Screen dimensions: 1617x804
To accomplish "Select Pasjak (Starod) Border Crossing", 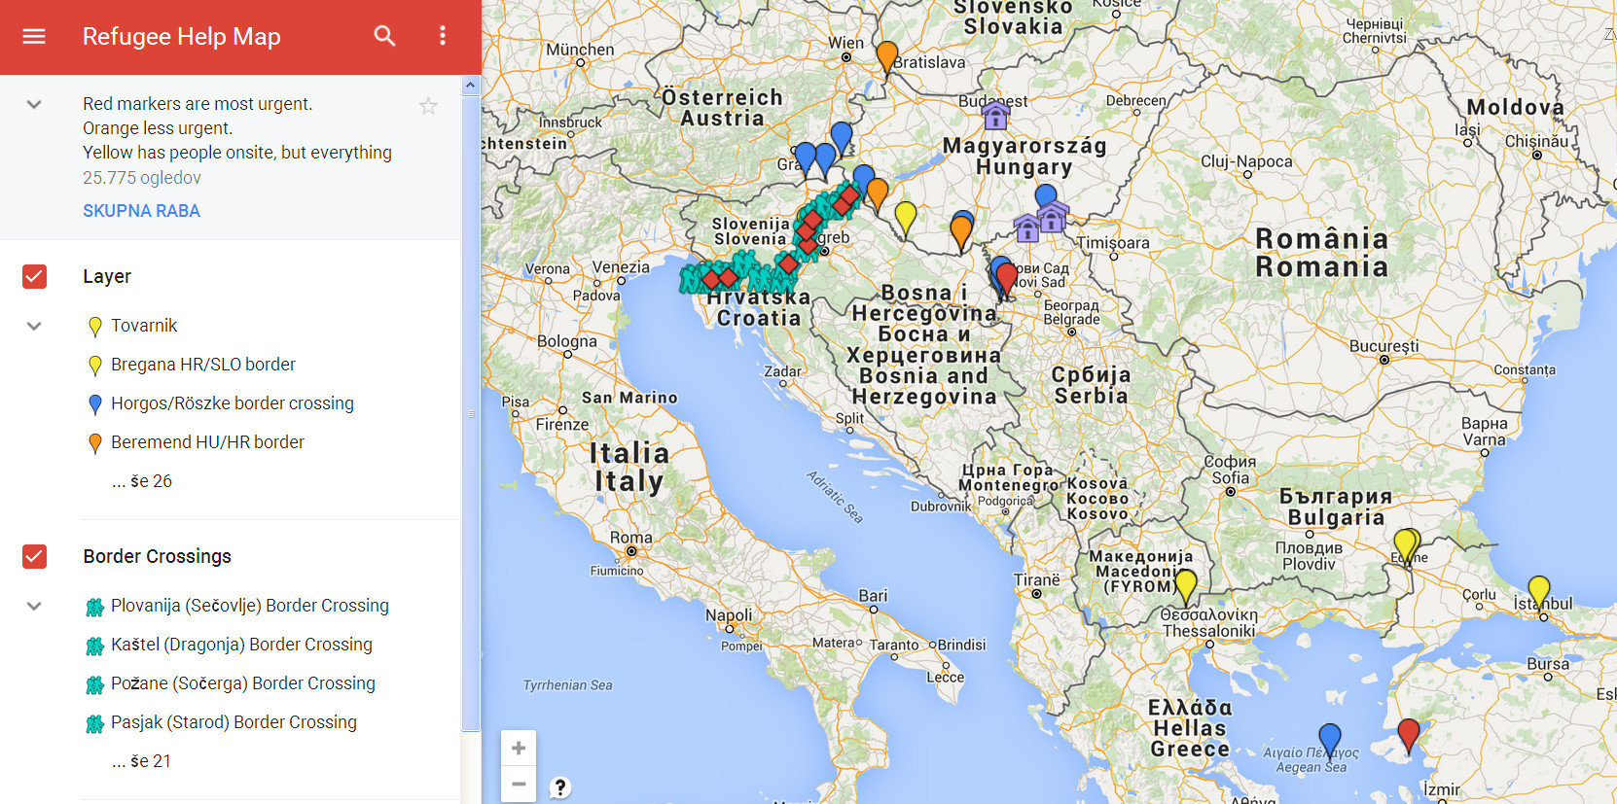I will coord(234,722).
